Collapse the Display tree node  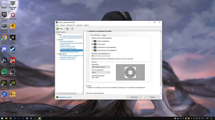point(57,40)
